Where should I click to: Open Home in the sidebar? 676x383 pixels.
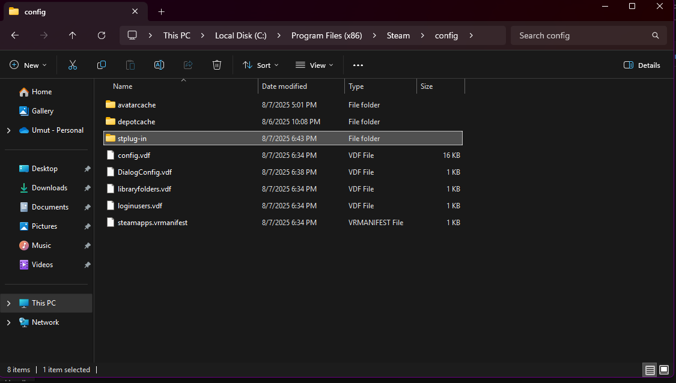(42, 92)
